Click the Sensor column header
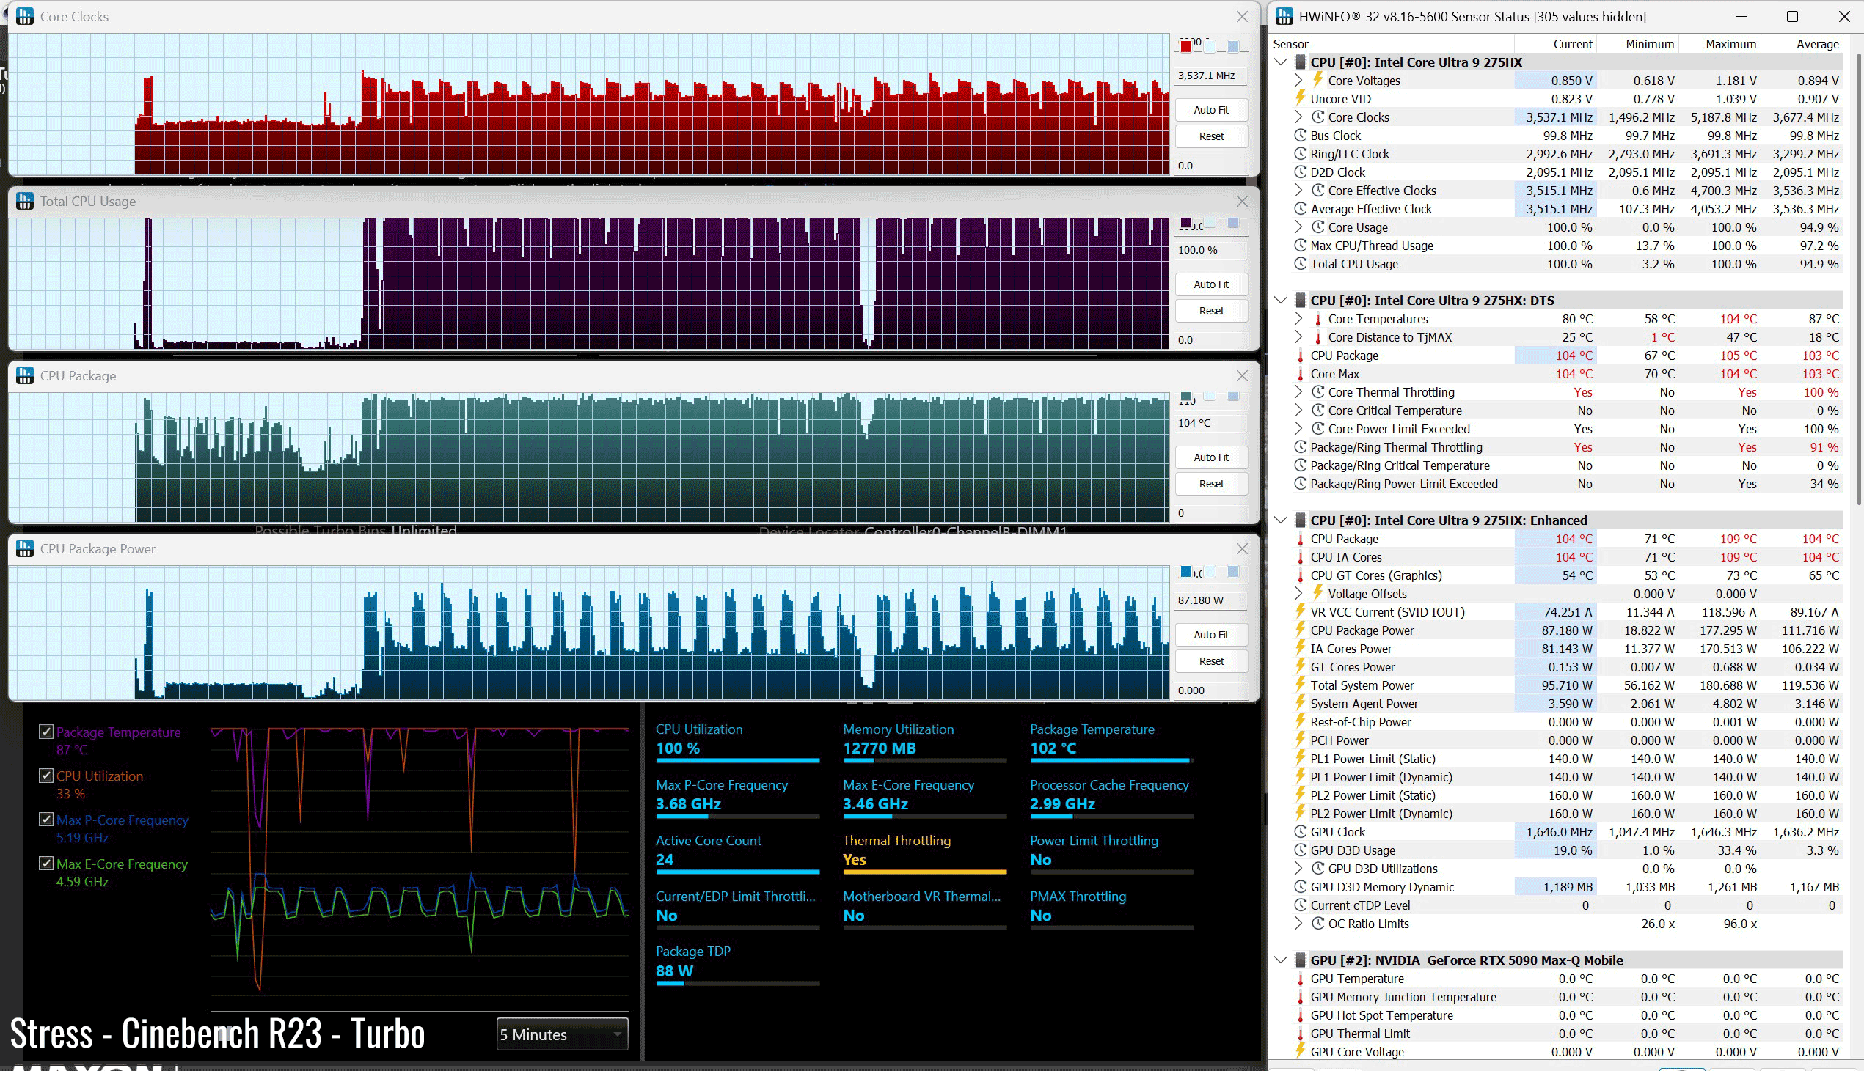 [x=1392, y=44]
